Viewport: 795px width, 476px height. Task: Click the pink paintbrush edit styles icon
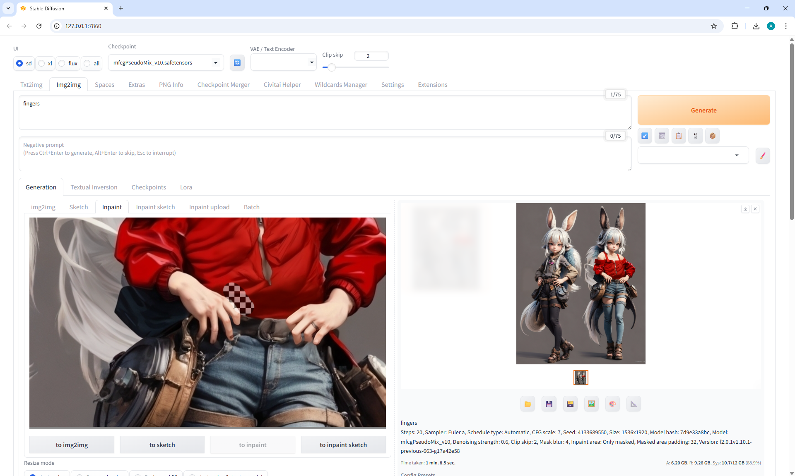pyautogui.click(x=763, y=155)
